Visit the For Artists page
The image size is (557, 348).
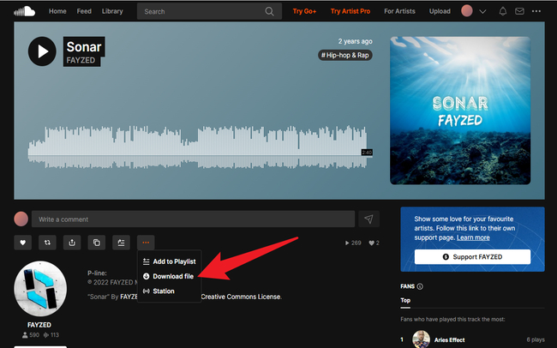pyautogui.click(x=399, y=11)
